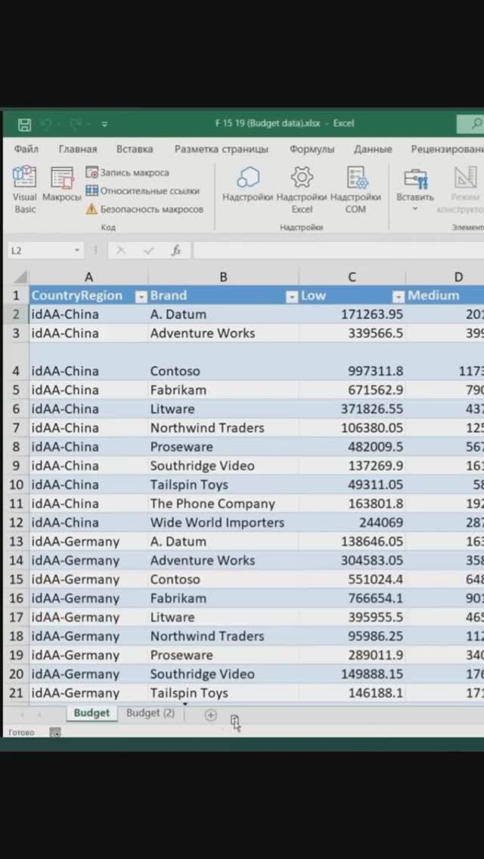The image size is (484, 859).
Task: Open Надстройки COM add-ins dialog
Action: (x=355, y=190)
